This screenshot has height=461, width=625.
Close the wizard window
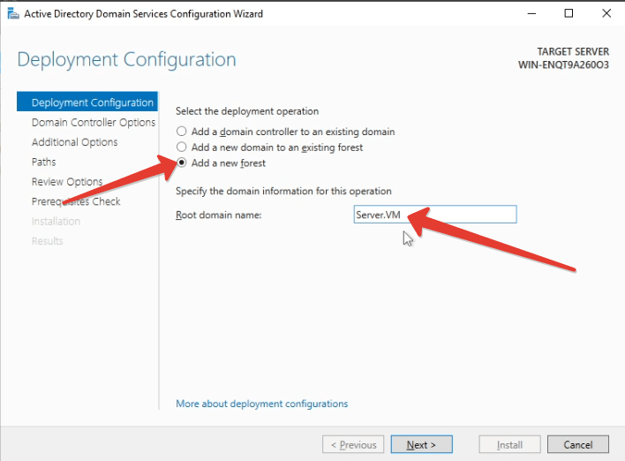coord(606,13)
